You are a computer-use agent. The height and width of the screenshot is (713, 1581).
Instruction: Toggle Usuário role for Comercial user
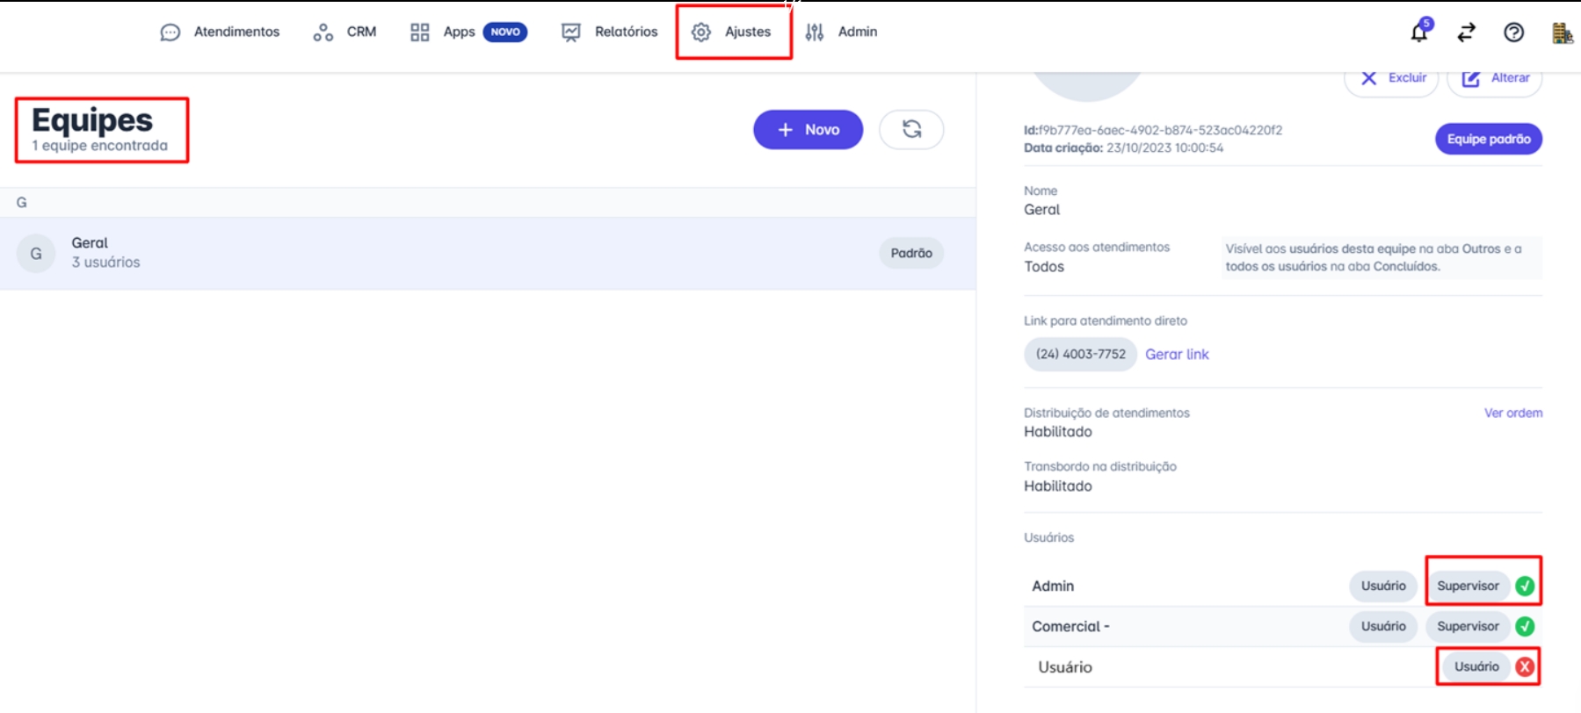[x=1383, y=626]
